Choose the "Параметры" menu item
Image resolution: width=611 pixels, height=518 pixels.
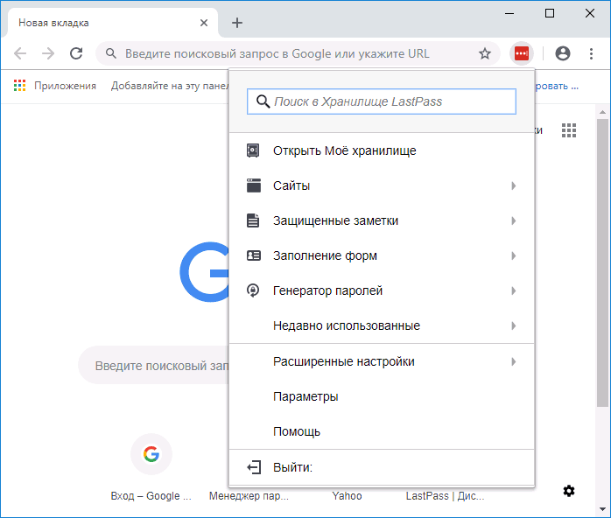click(x=382, y=396)
